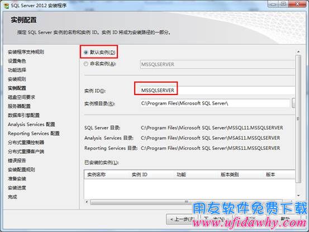Open 分布式重播控制器 step in sidebar
The width and height of the screenshot is (309, 232).
[26, 143]
